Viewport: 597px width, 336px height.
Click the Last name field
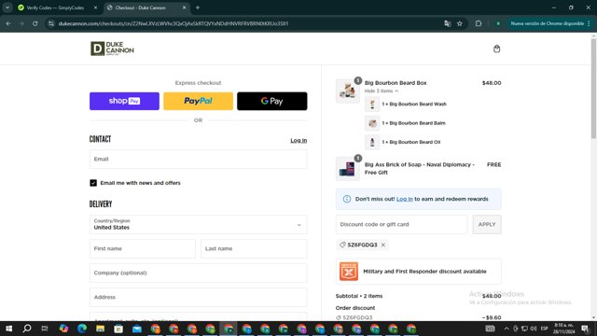(x=254, y=249)
